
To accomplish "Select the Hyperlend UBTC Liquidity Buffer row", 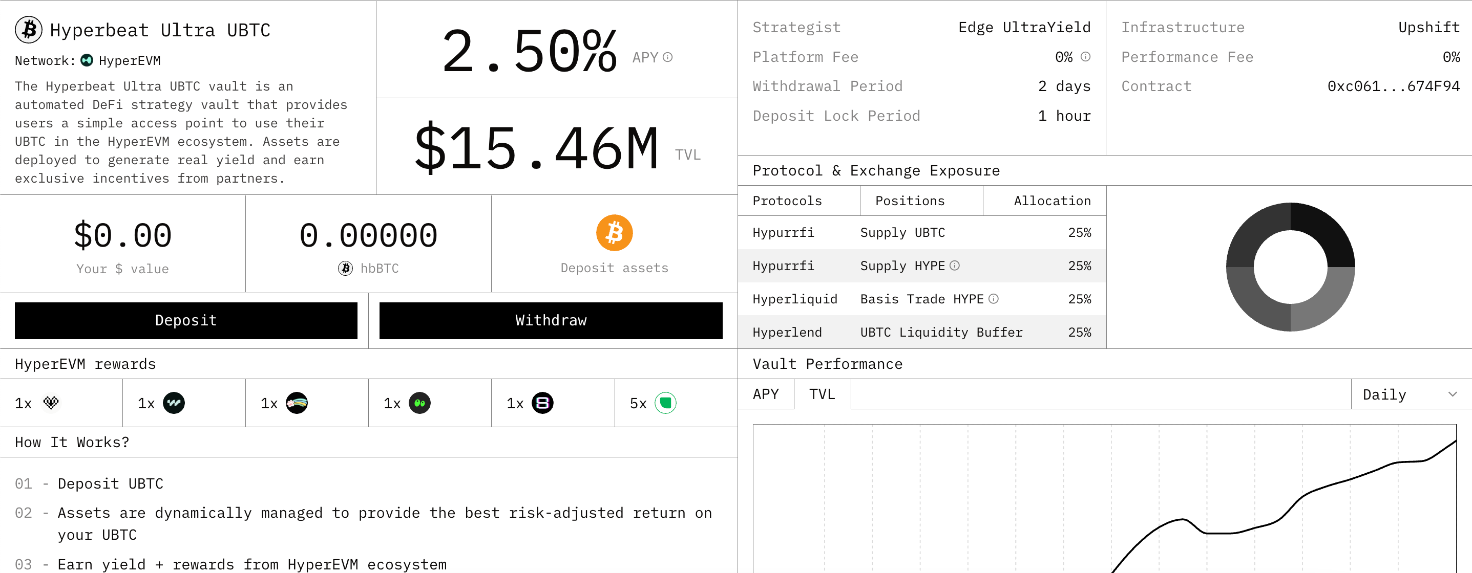I will click(x=921, y=332).
